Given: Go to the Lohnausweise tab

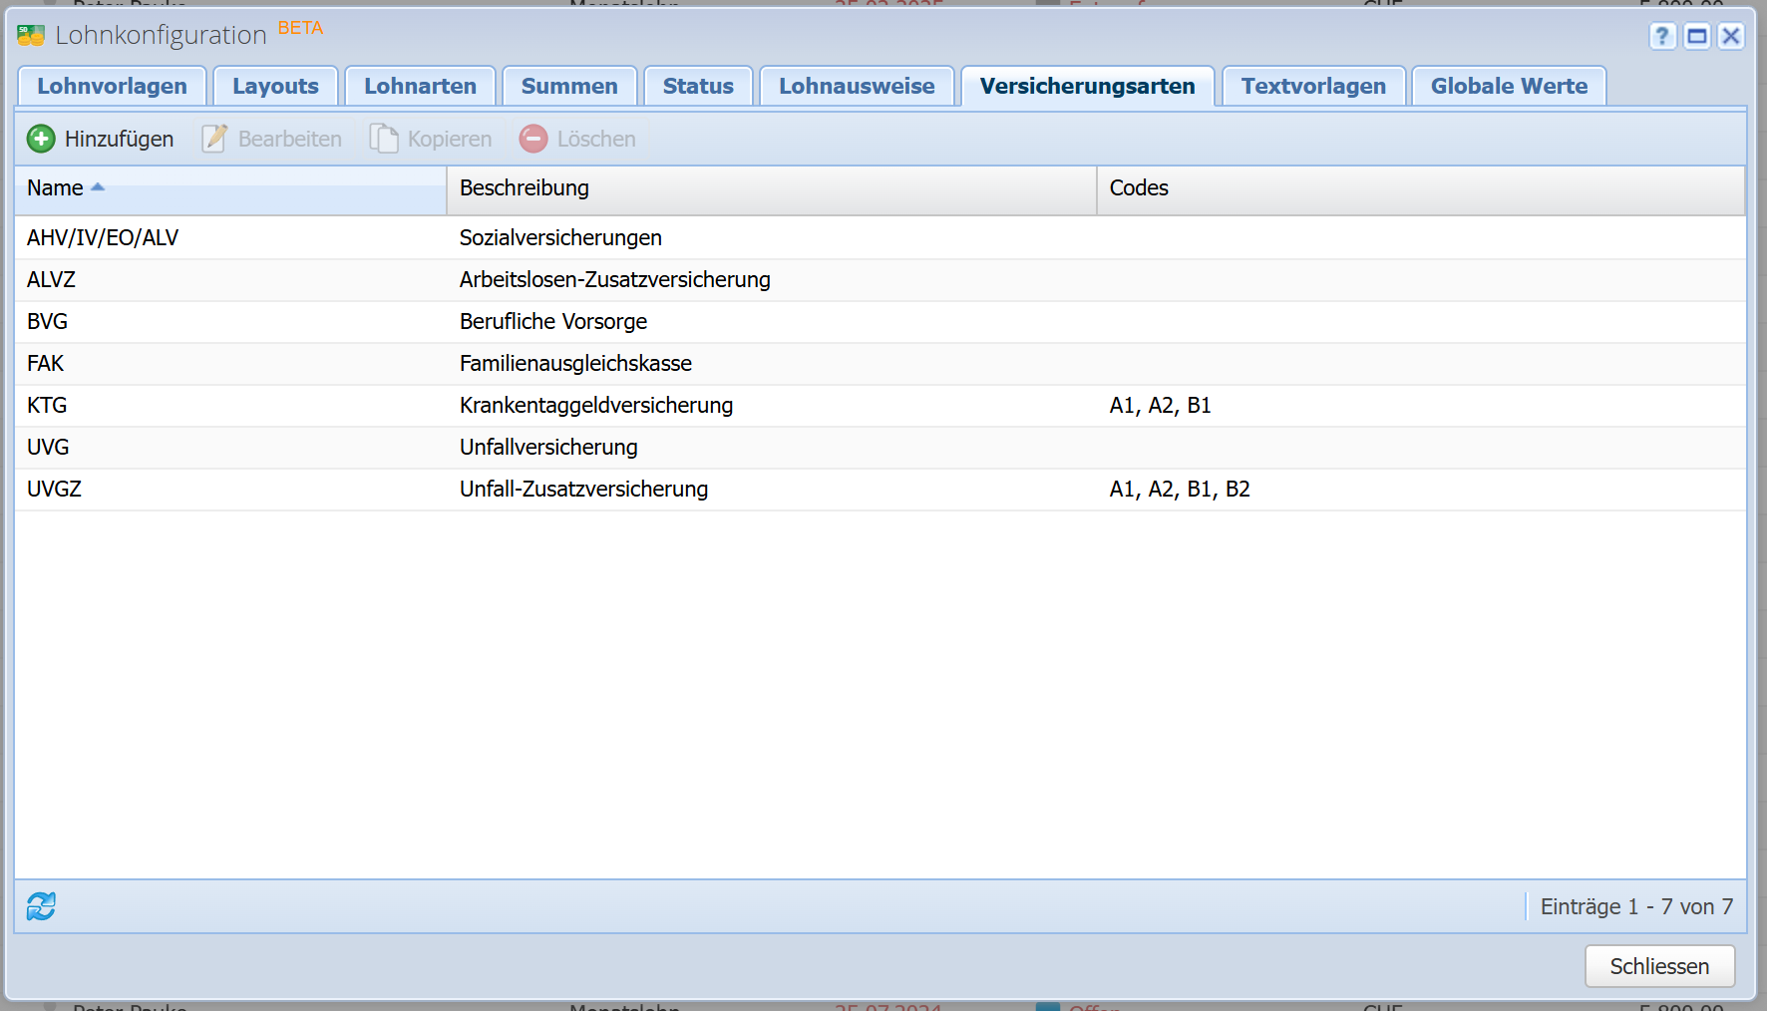Looking at the screenshot, I should [x=857, y=87].
